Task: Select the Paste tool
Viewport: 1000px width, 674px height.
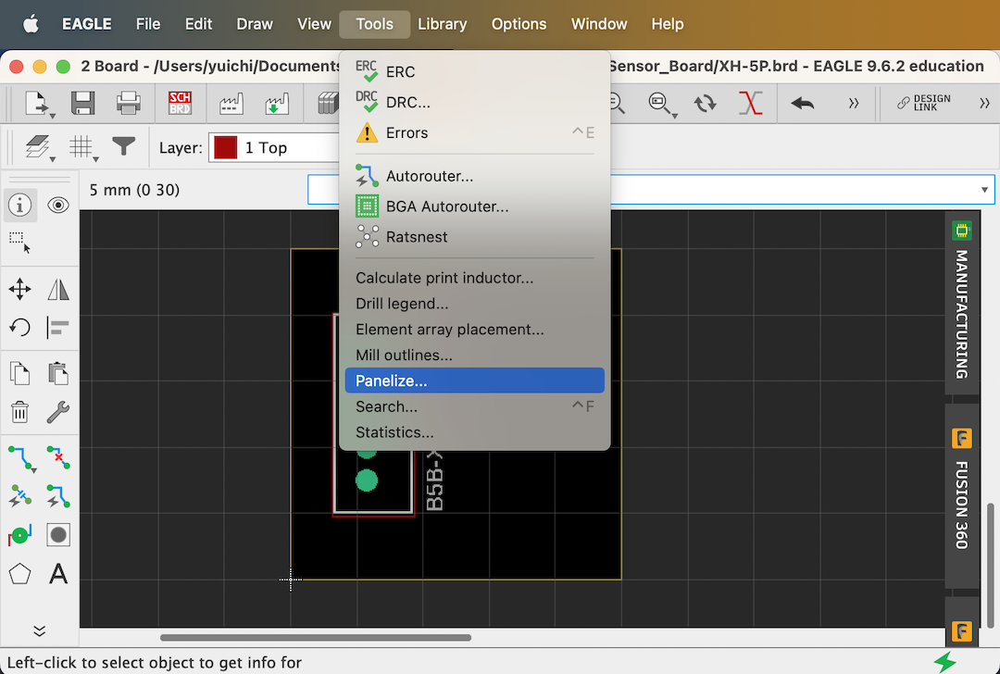Action: [58, 373]
